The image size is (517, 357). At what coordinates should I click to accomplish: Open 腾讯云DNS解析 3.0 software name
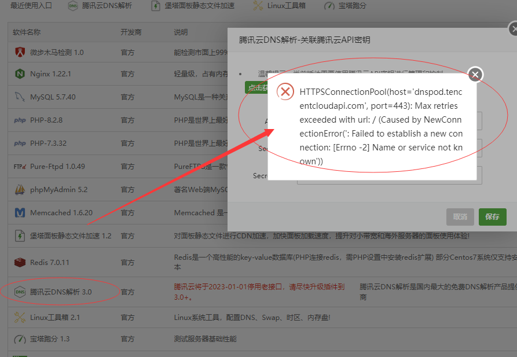pos(61,292)
